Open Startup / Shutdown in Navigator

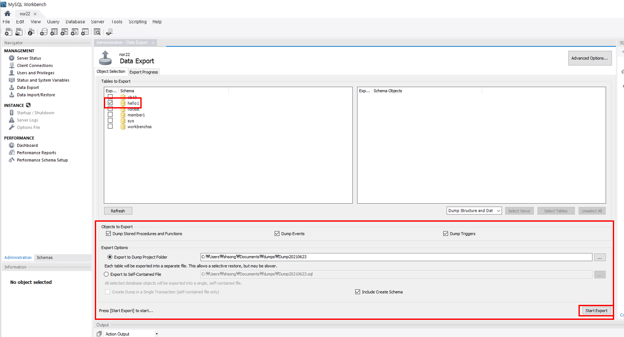click(36, 113)
